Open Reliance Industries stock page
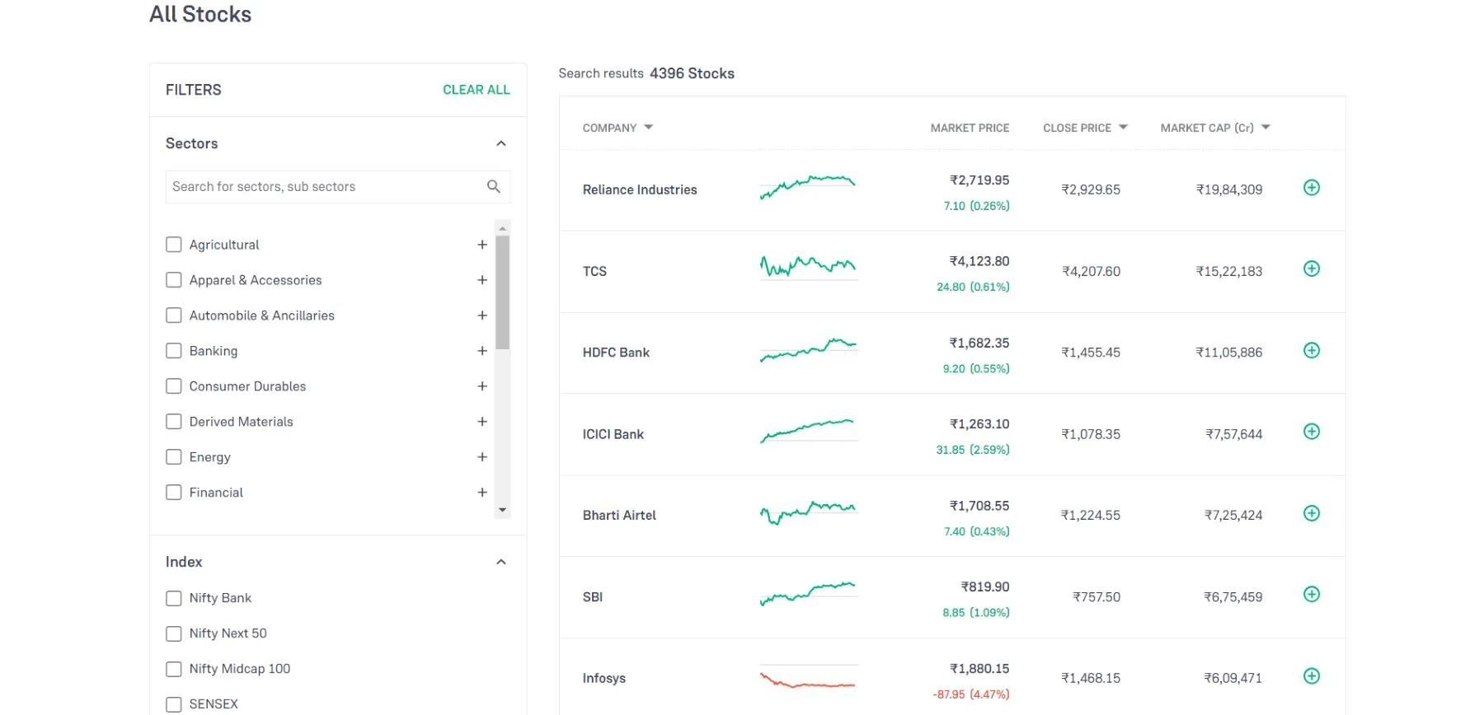 [x=640, y=189]
